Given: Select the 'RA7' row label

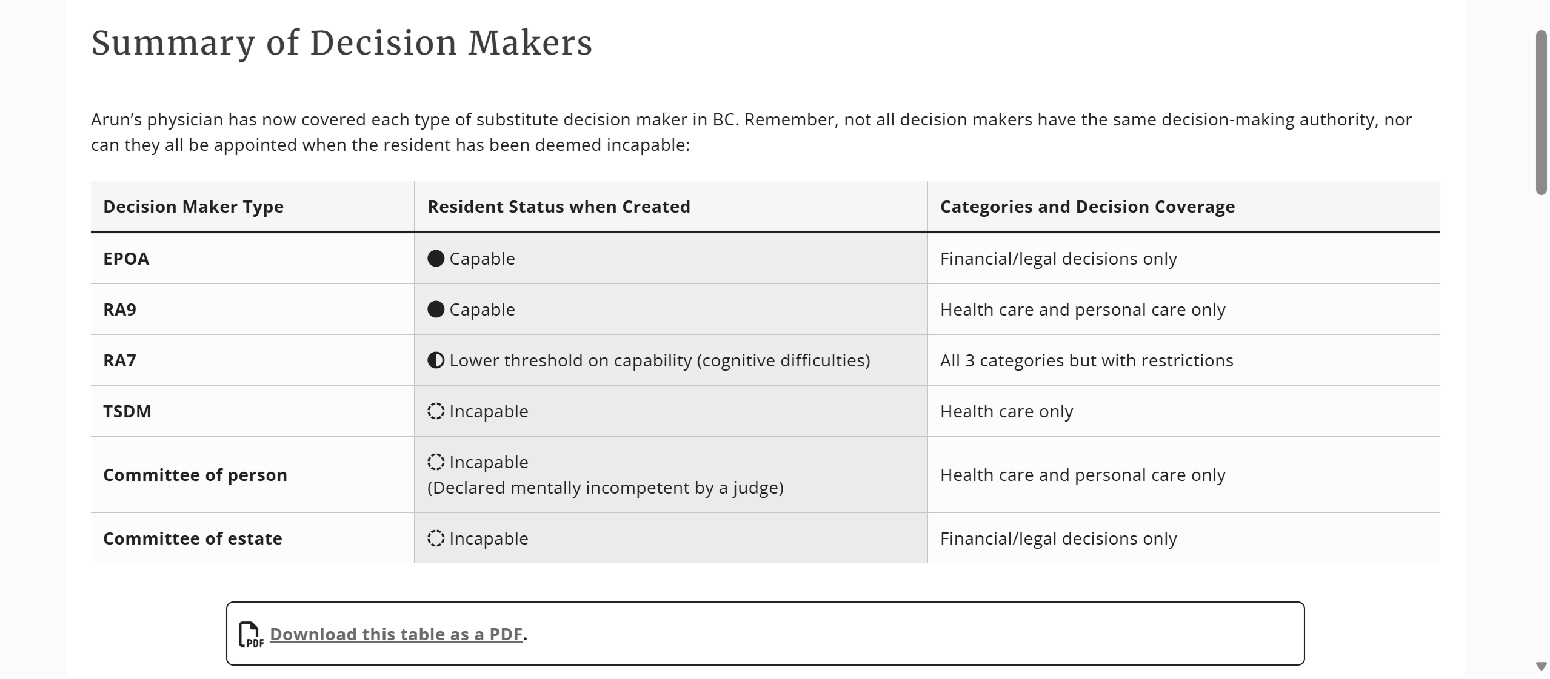Looking at the screenshot, I should 119,360.
